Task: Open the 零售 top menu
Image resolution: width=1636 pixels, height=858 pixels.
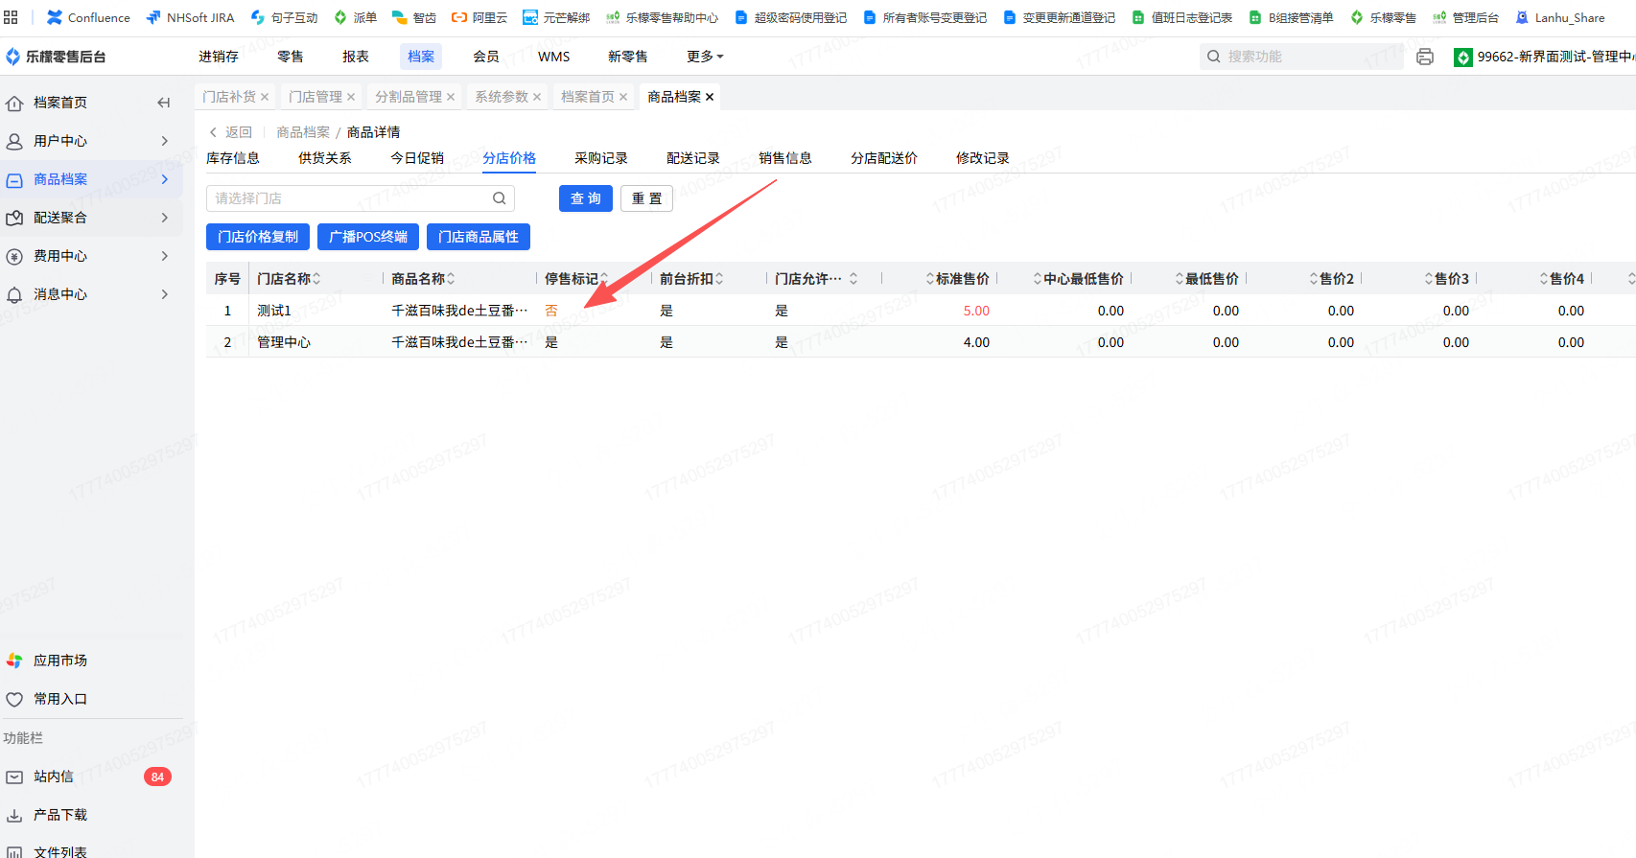Action: (291, 57)
